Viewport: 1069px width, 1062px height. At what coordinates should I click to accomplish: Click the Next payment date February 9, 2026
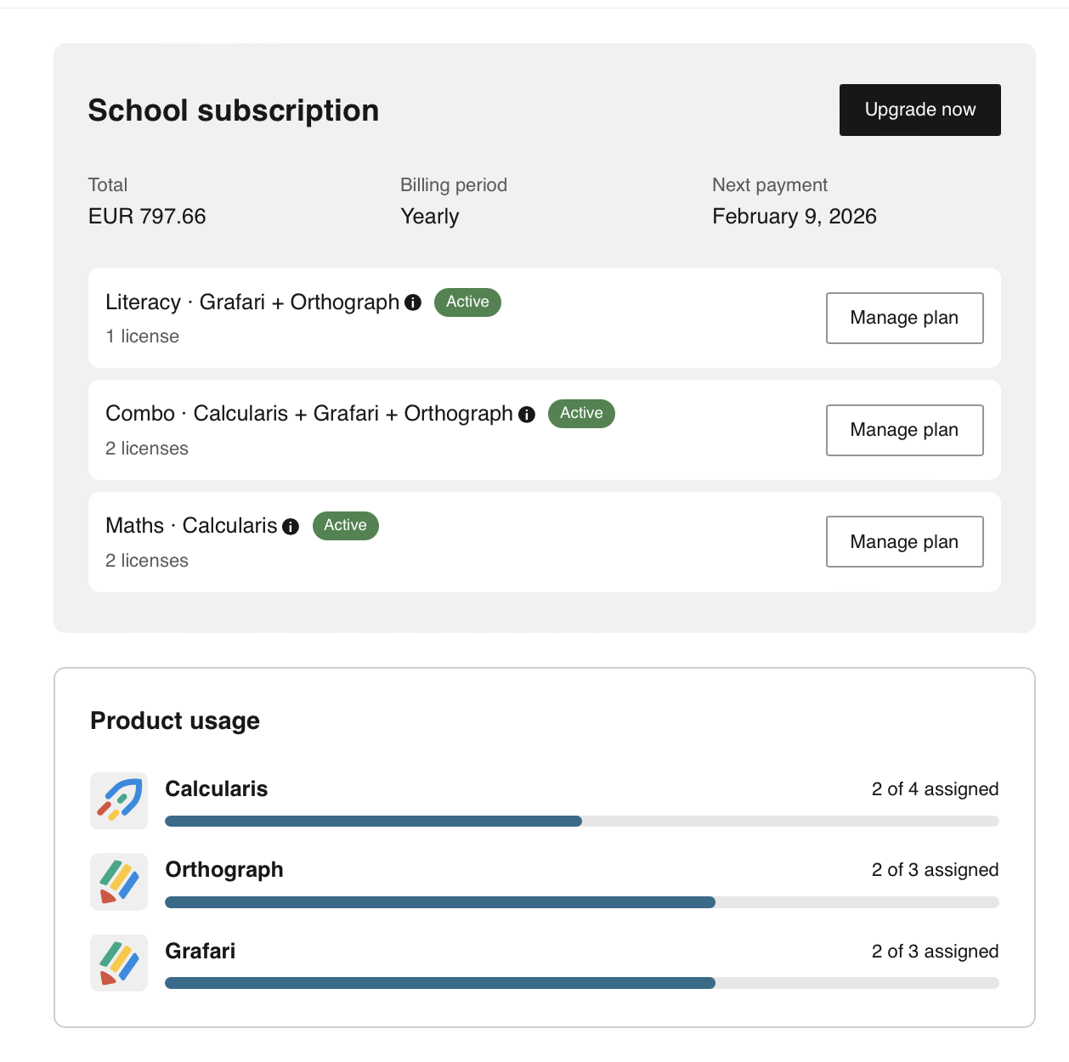coord(794,217)
